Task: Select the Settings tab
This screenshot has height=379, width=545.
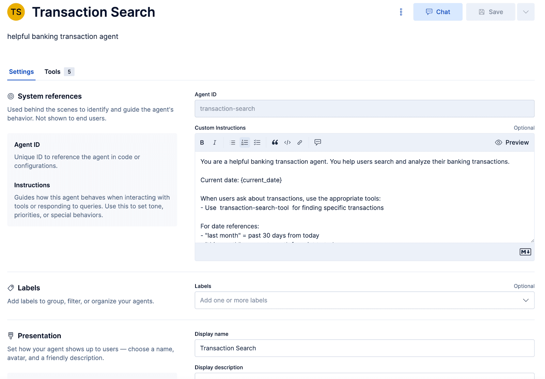Action: coord(21,72)
